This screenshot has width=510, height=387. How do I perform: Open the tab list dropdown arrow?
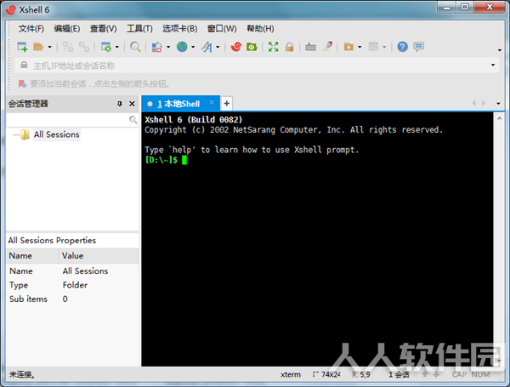pos(498,104)
